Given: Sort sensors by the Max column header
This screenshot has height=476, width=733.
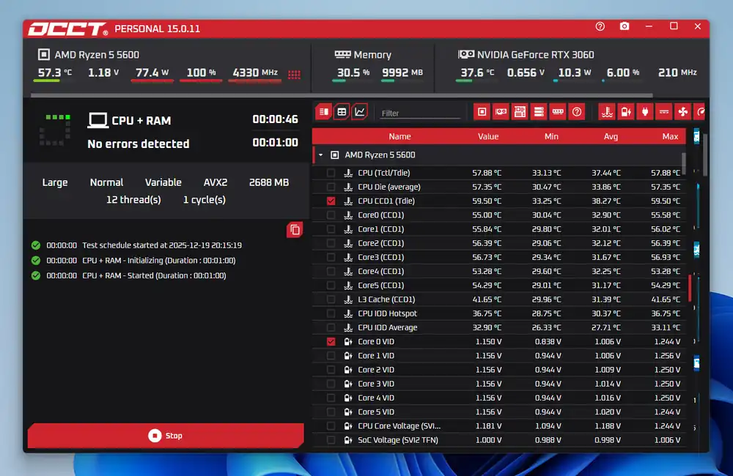Looking at the screenshot, I should pyautogui.click(x=669, y=136).
